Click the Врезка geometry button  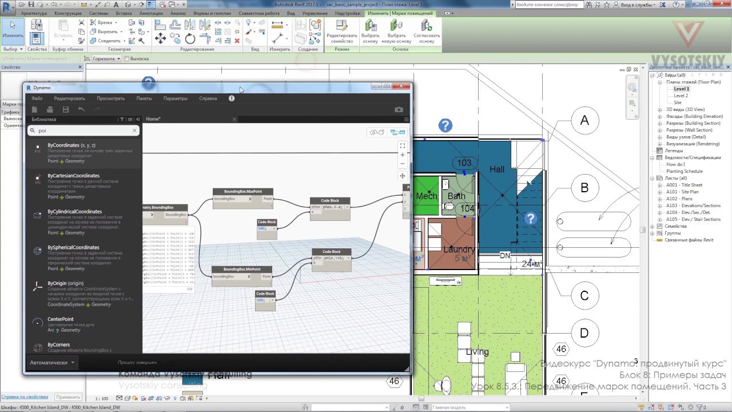click(x=105, y=22)
